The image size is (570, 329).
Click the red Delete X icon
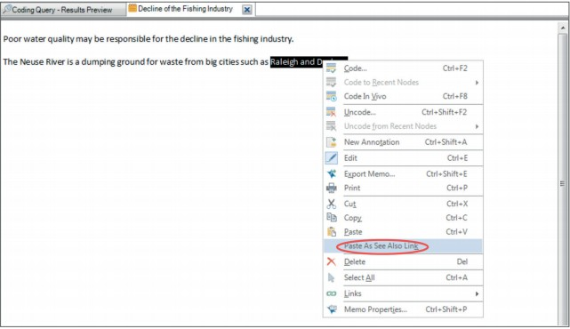(331, 261)
